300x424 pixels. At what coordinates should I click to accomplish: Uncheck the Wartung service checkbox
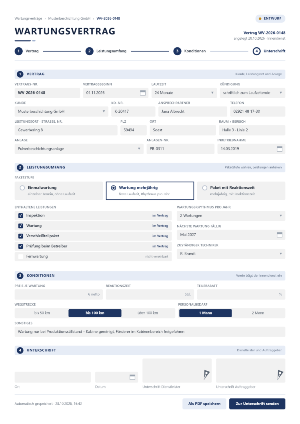pyautogui.click(x=20, y=226)
